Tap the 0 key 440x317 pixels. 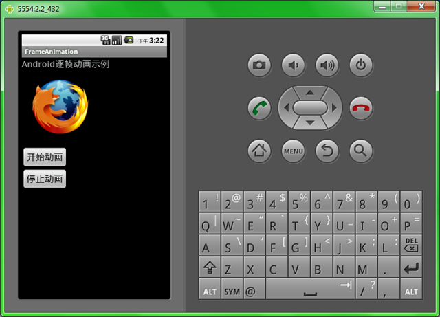tap(411, 201)
